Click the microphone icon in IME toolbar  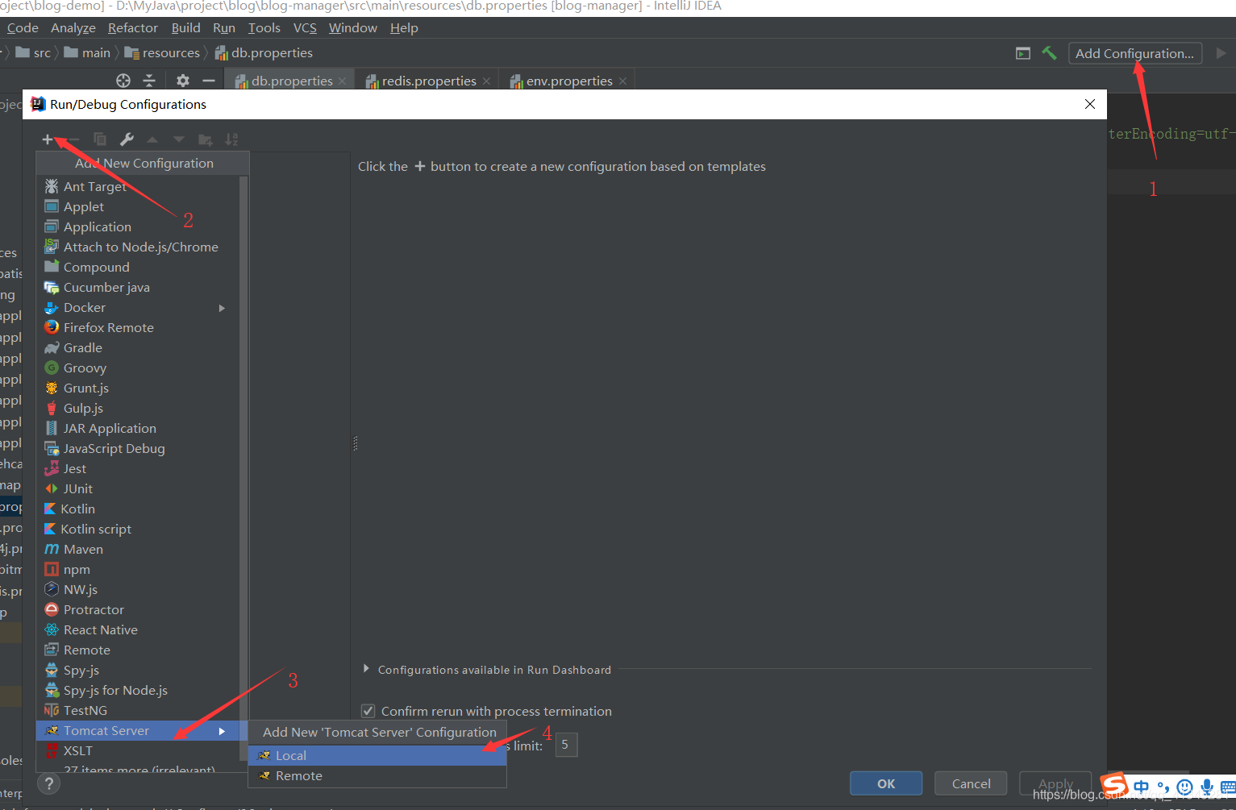click(x=1206, y=787)
